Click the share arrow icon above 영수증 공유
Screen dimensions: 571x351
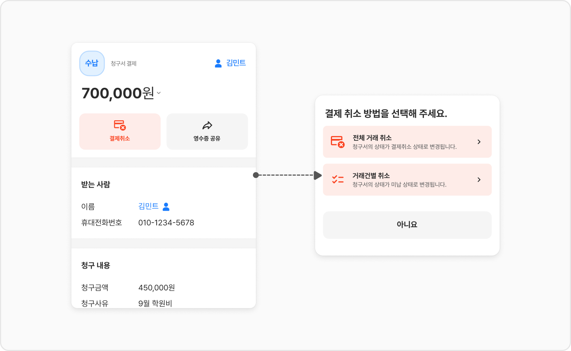[207, 125]
